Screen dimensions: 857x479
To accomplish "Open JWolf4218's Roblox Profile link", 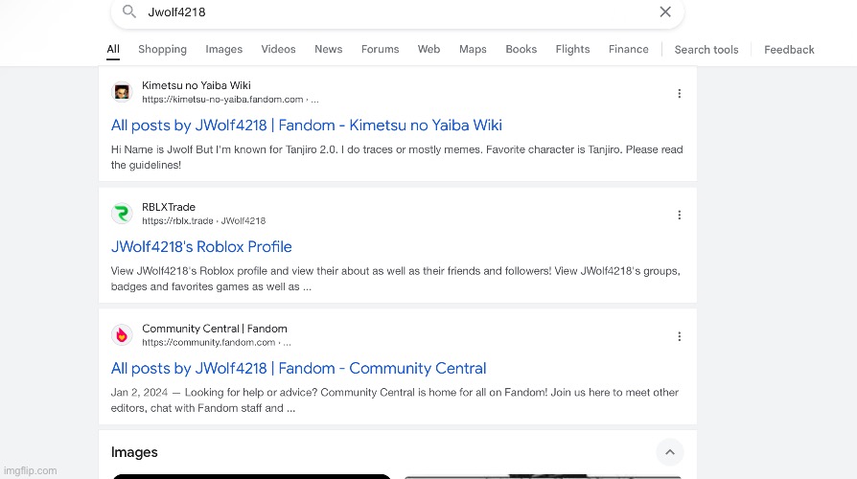I will tap(201, 247).
